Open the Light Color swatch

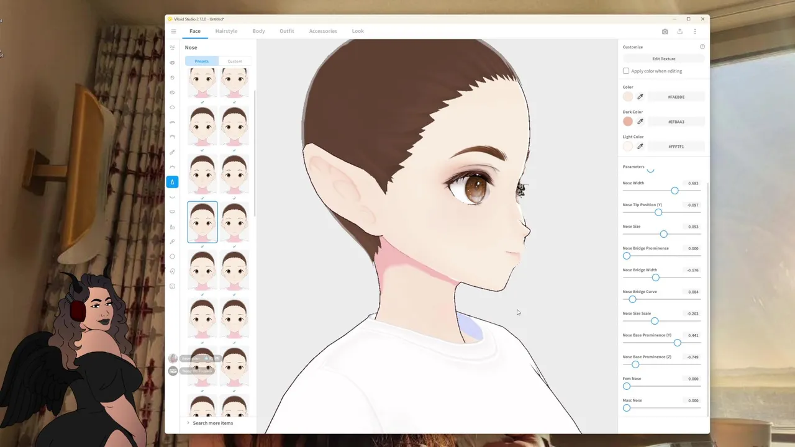628,147
